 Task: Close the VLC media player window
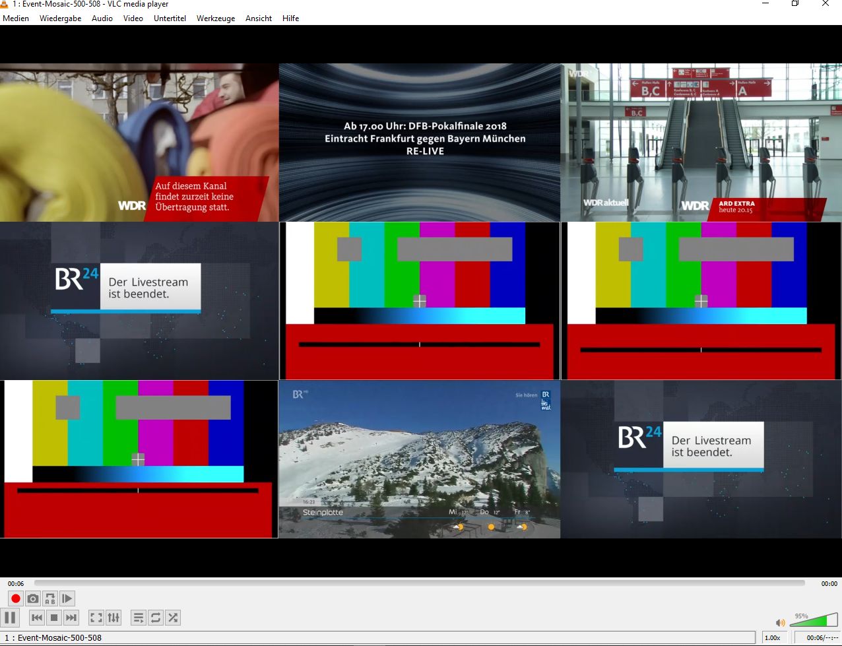point(826,4)
